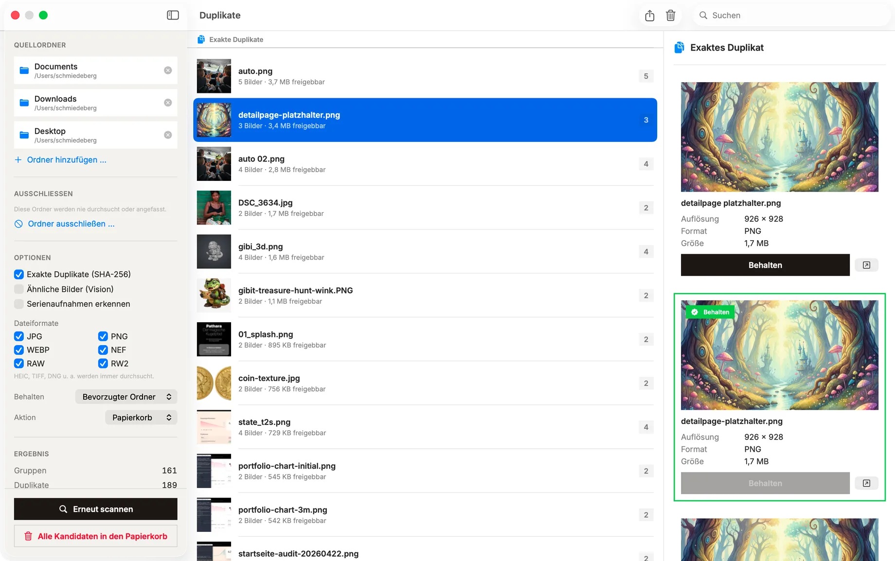Click Alle Kandidaten in den Papierkorb

tap(96, 536)
